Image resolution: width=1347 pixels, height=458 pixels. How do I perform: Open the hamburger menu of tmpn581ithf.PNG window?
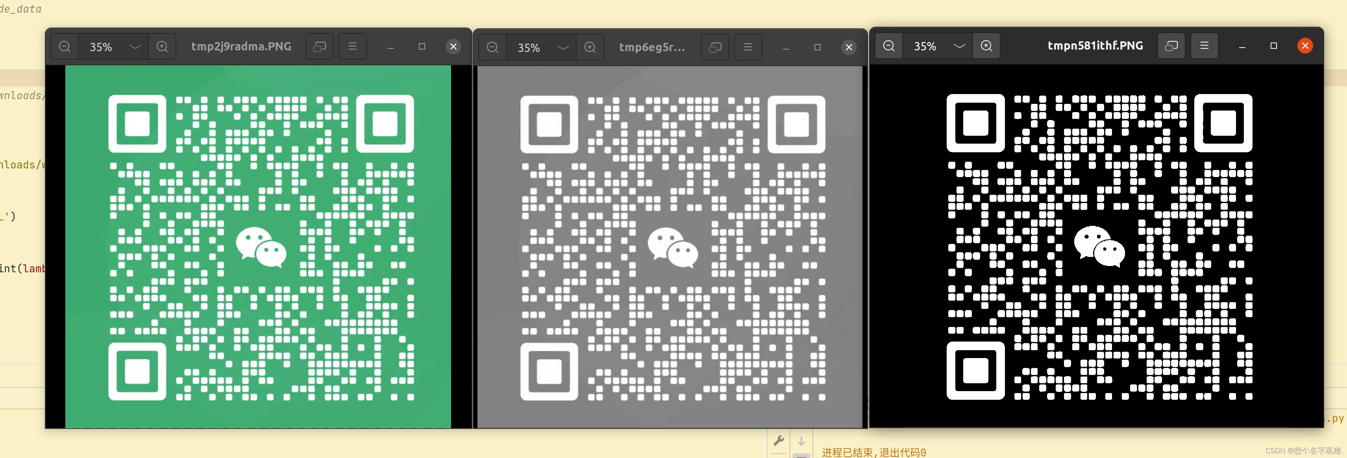[x=1204, y=46]
